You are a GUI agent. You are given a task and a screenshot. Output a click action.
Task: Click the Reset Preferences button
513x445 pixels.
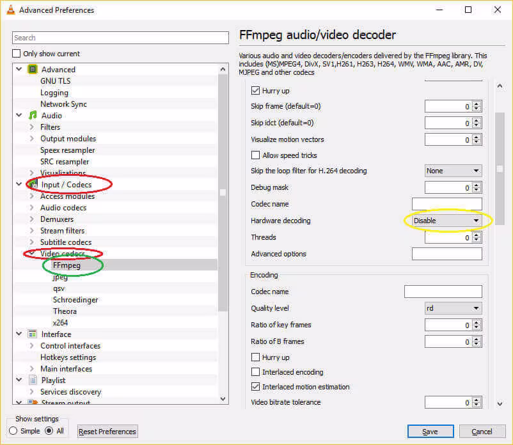[x=107, y=432]
